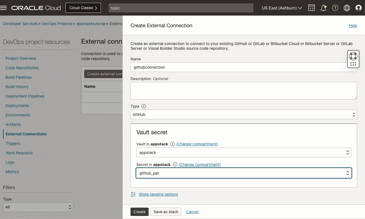Viewport: 365px width, 219px height.
Task: Click the info icon beside Type
Action: tap(144, 106)
